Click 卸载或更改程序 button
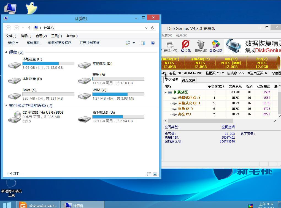Image resolution: width=281 pixels, height=208 pixels. [60, 43]
